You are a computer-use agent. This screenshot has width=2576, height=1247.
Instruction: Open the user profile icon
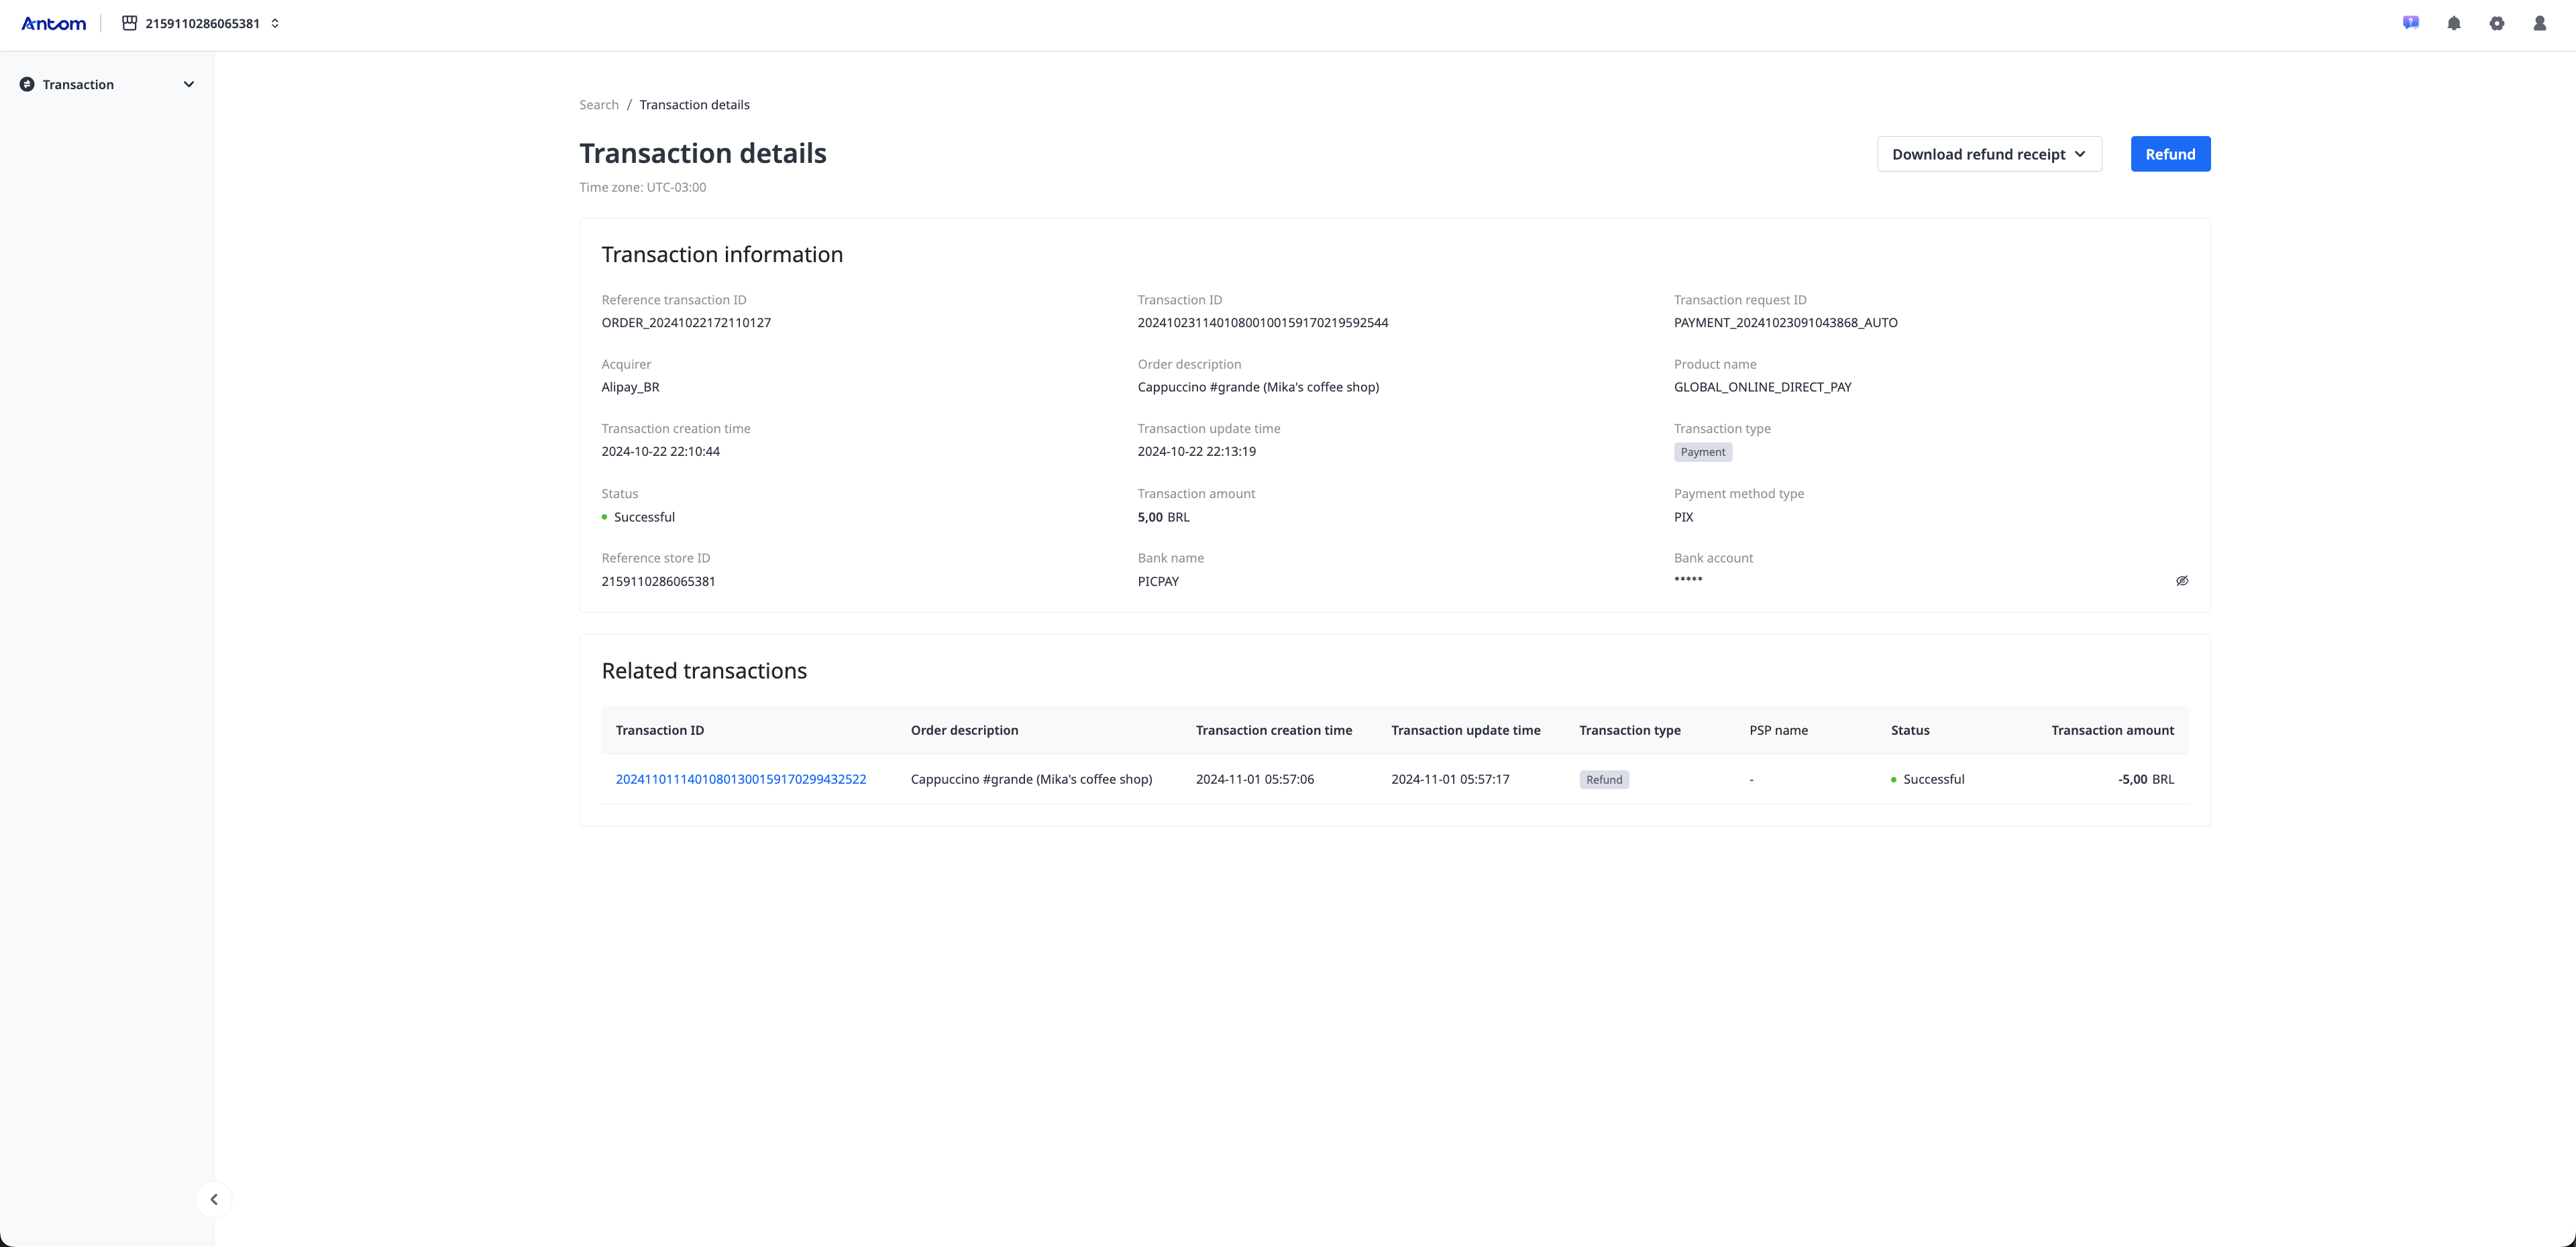click(x=2540, y=22)
